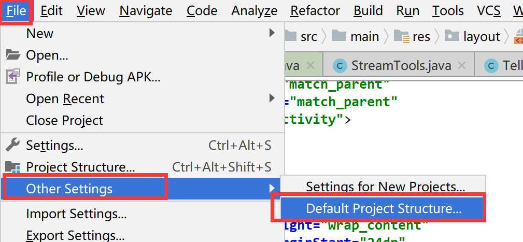The width and height of the screenshot is (523, 242).
Task: Open the Navigate menu
Action: point(146,11)
